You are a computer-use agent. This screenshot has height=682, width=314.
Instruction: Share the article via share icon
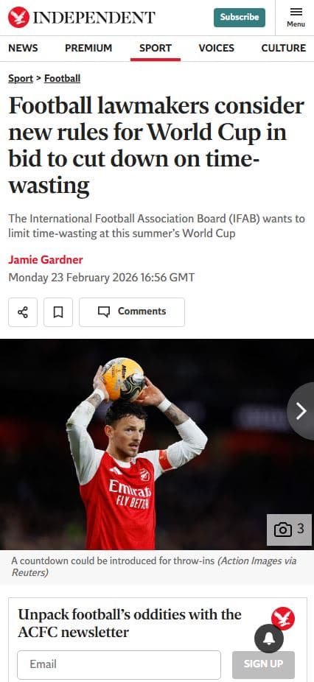23,312
